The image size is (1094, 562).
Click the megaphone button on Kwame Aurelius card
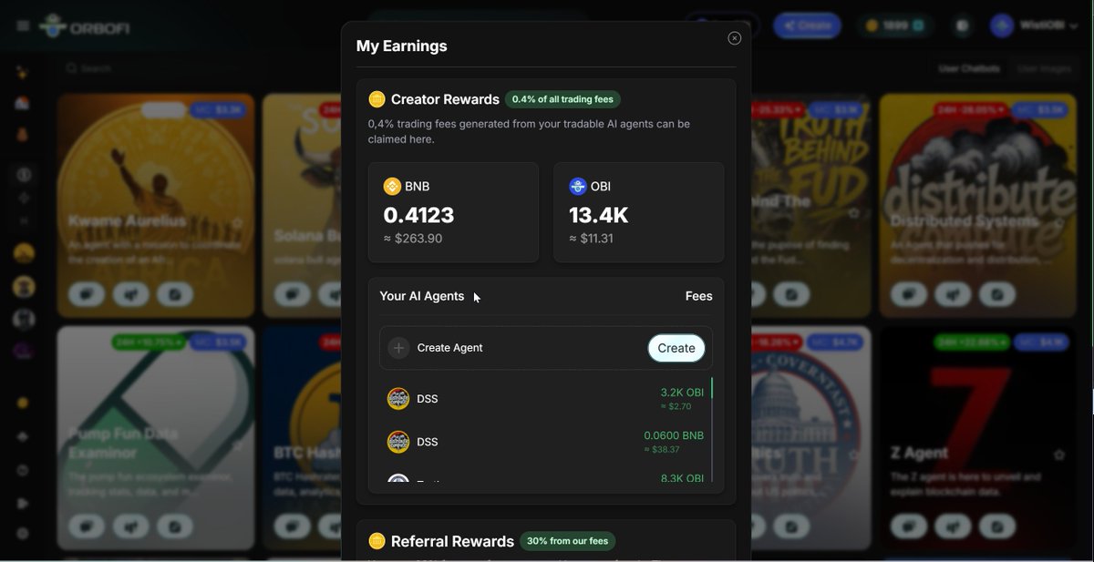tap(130, 294)
